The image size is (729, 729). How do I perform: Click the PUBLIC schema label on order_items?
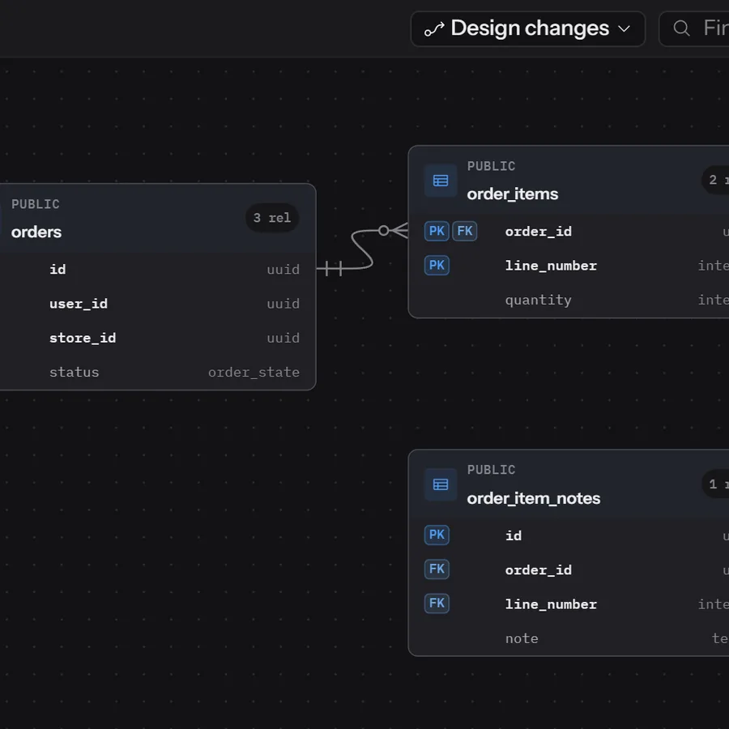pos(491,166)
